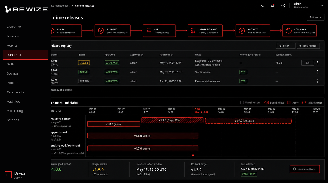This screenshot has height=183, width=328.
Task: Open the Filter control
Action: tap(285, 46)
